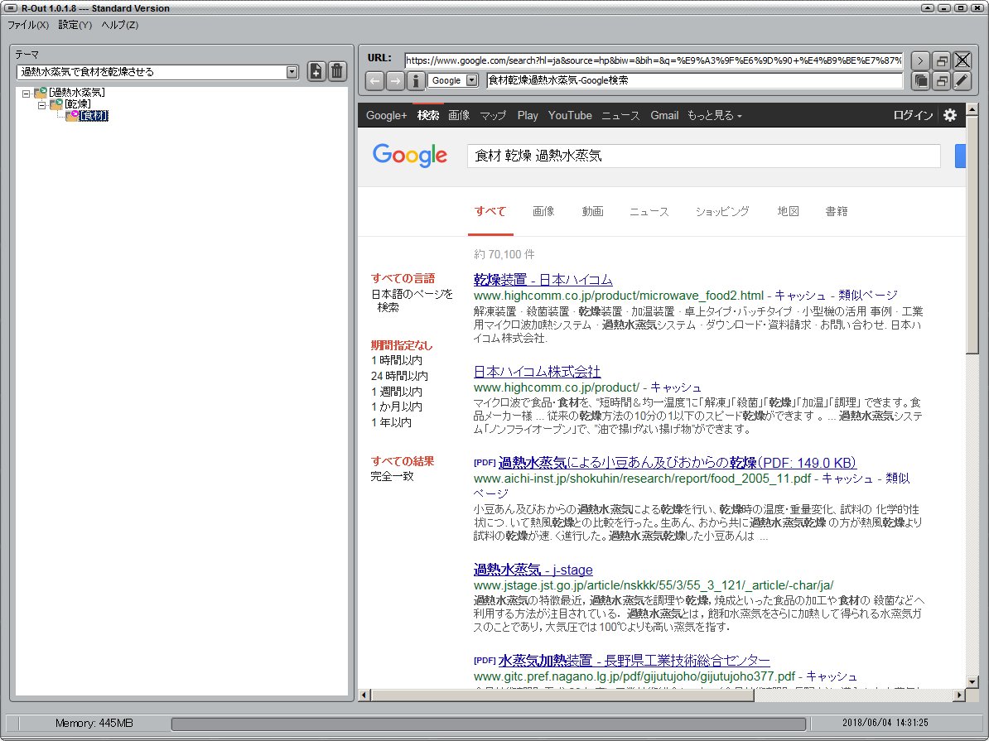Screen dimensions: 989x741
Task: Click YouTube in the Google bar
Action: 570,115
